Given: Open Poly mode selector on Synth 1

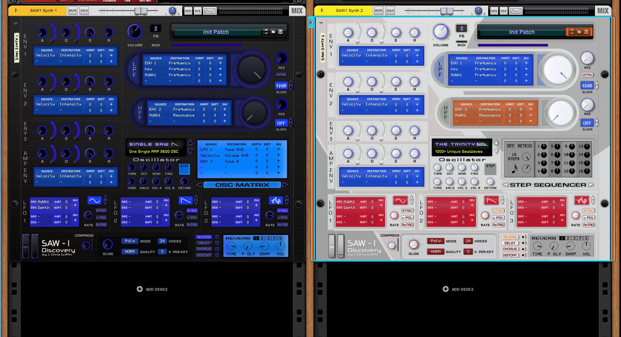Looking at the screenshot, I should (x=130, y=241).
